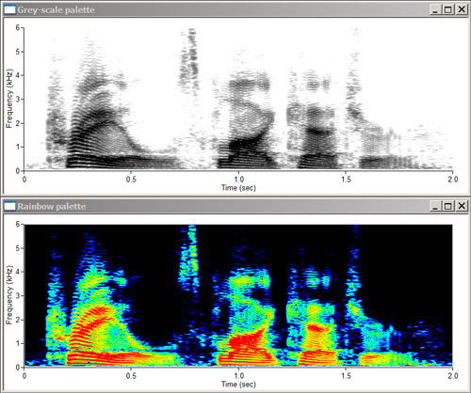Screen dimensions: 471x393
Task: Click the Grey-scale palette window icon
Action: click(9, 9)
